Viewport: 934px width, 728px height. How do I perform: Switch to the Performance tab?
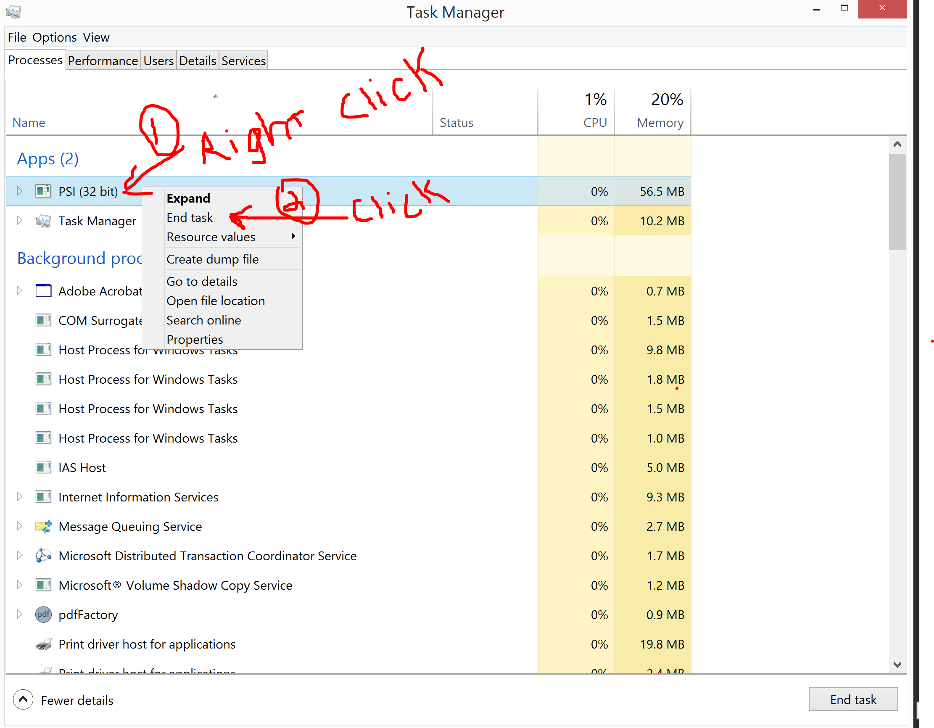tap(103, 61)
